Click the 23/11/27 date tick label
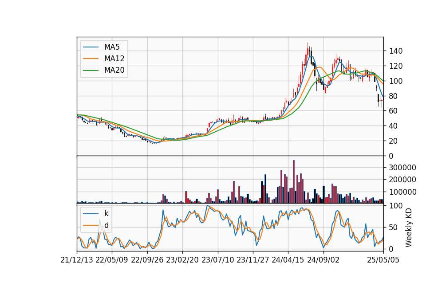This screenshot has height=306, width=426. point(253,260)
